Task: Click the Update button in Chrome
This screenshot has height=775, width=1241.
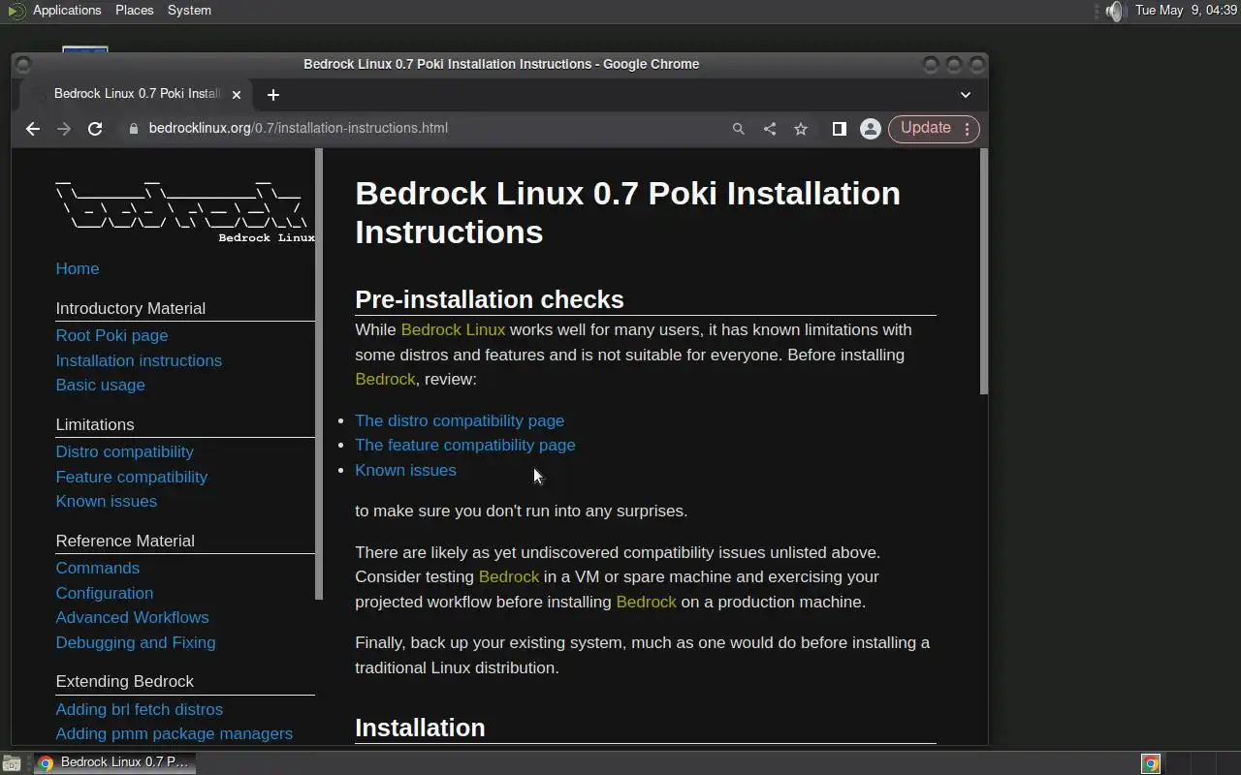Action: 934,128
